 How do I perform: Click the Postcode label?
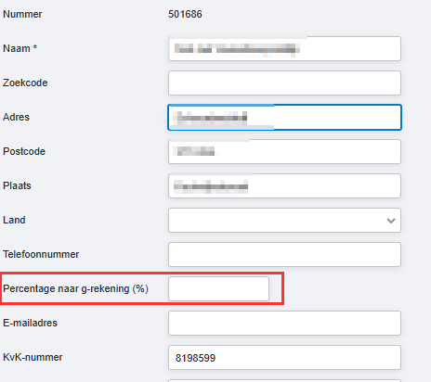point(24,151)
